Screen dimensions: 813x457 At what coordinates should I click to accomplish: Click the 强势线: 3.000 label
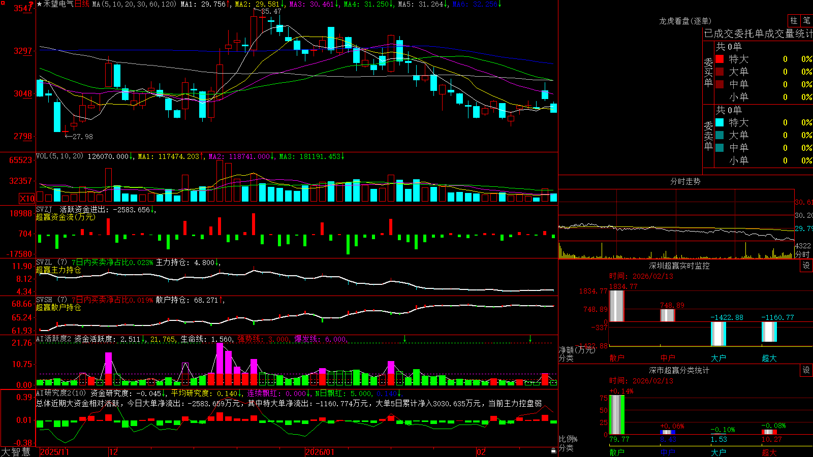click(x=263, y=339)
